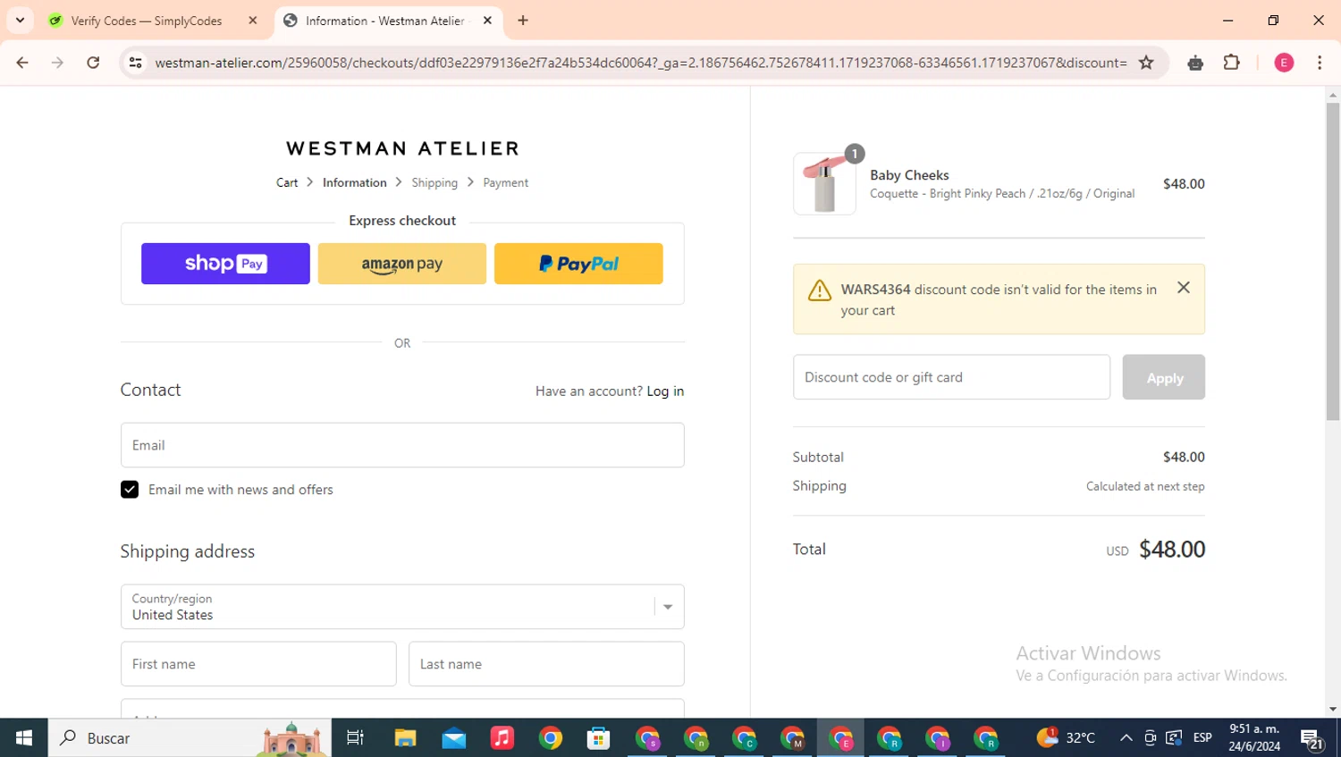Close the Information - Westman Atelier tab

click(487, 21)
